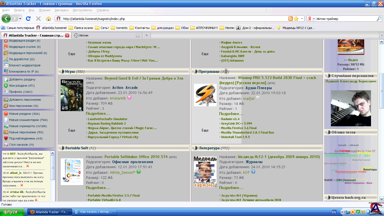Expand the address bar history dropdown arrow
This screenshot has height=216, width=384.
coord(302,19)
